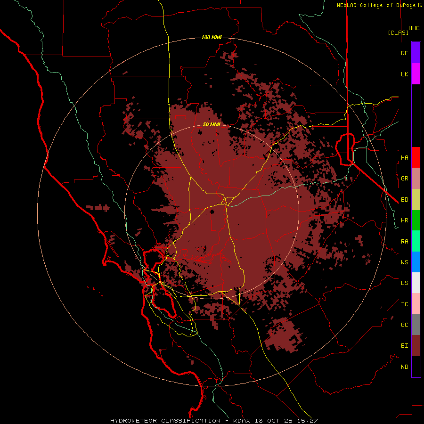
Task: Select the GR pink-tan legend swatch
Action: tap(416, 179)
